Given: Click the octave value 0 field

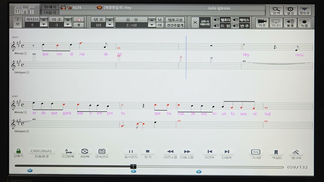Looking at the screenshot, I should click(32, 25).
